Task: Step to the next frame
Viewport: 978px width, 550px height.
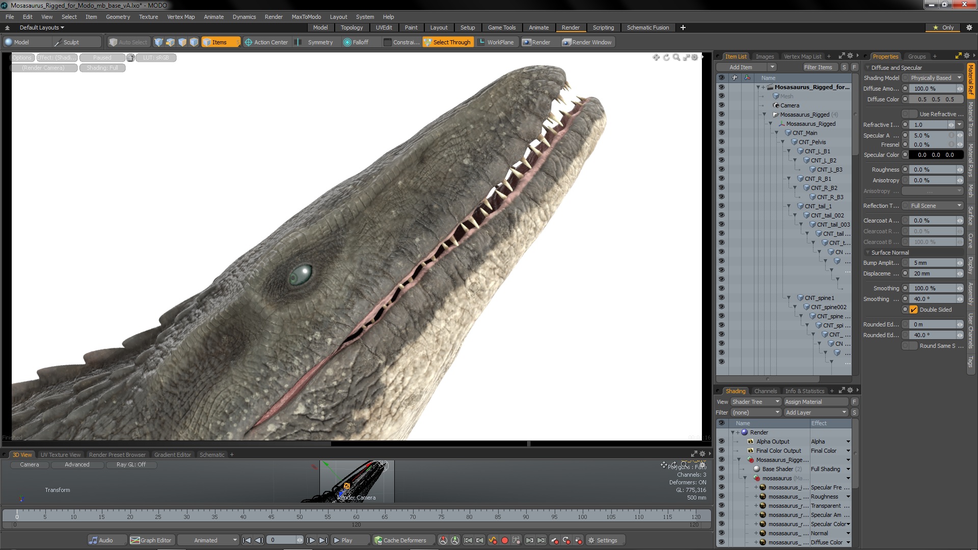Action: [311, 540]
